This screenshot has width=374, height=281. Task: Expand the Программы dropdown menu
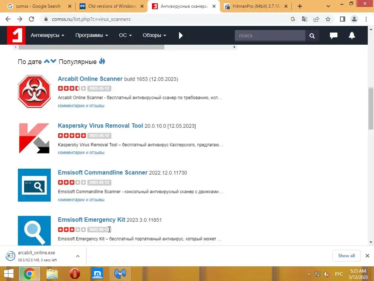92,35
